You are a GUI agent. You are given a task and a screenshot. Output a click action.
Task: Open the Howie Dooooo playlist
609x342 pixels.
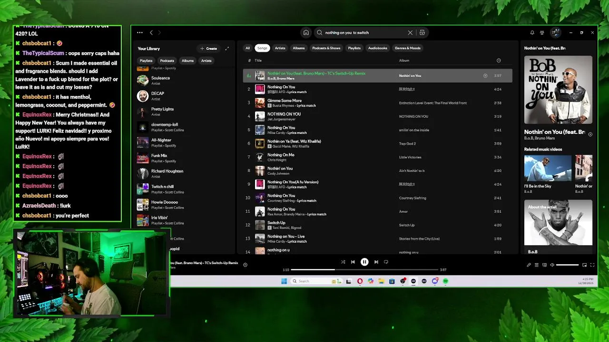point(184,205)
